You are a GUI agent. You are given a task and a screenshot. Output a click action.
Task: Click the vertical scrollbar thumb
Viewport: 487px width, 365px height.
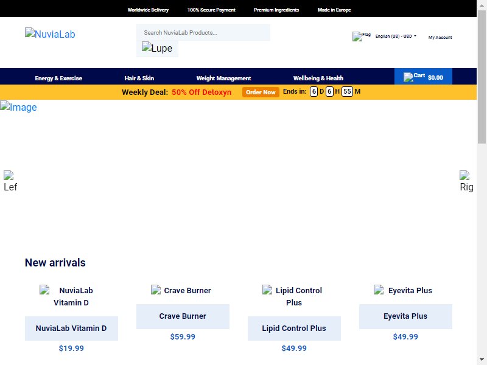[x=482, y=77]
